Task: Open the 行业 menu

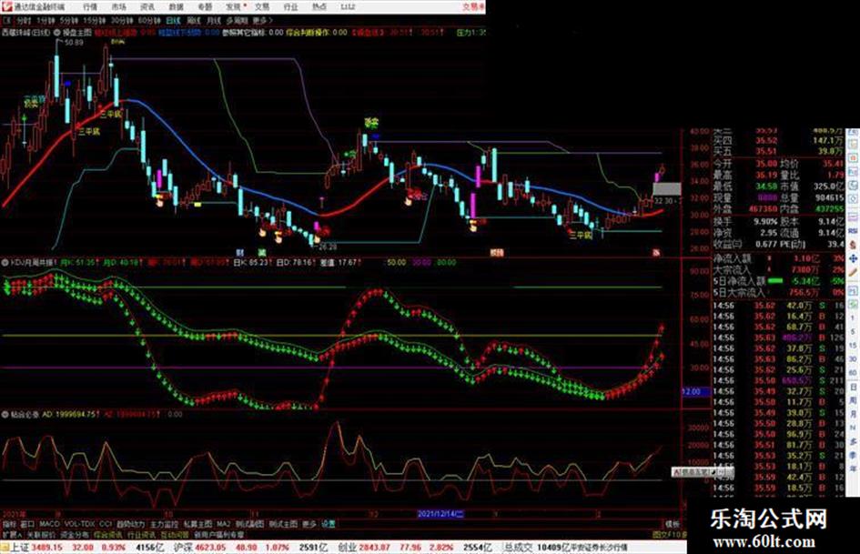Action: (x=290, y=6)
